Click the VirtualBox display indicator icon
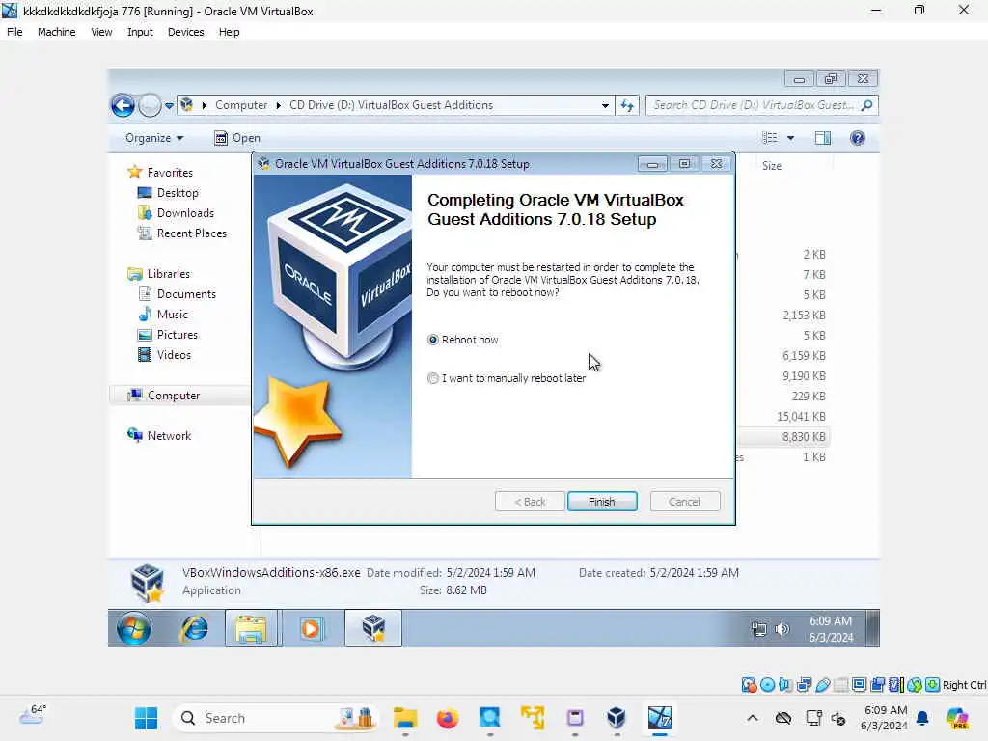 tap(859, 685)
